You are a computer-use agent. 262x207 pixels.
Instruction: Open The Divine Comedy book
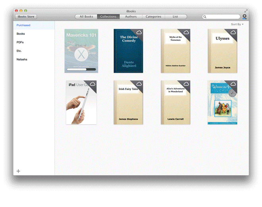128,51
